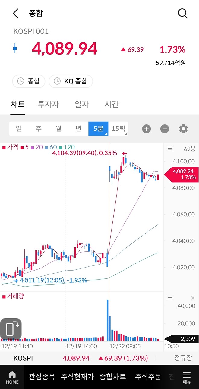Switch to the 투자자 tab
The width and height of the screenshot is (199, 389).
tap(48, 104)
